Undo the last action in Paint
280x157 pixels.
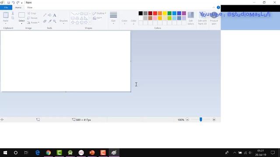13,3
